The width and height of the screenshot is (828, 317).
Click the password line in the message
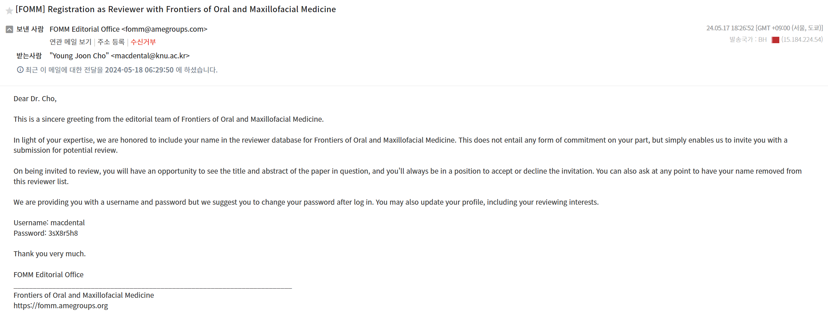[x=46, y=233]
